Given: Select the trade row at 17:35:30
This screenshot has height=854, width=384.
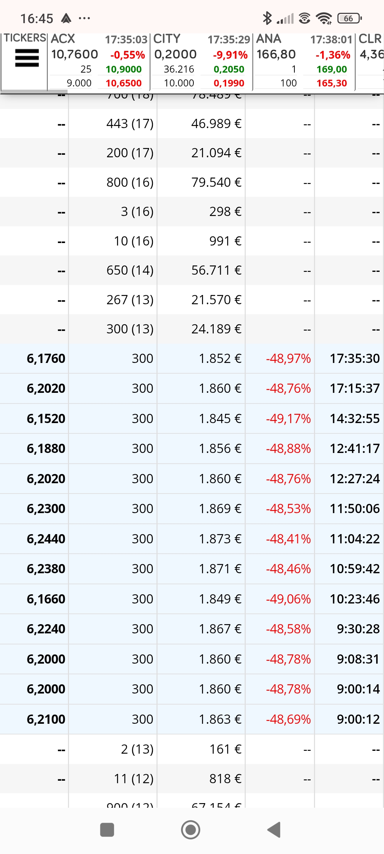Looking at the screenshot, I should pos(192,358).
